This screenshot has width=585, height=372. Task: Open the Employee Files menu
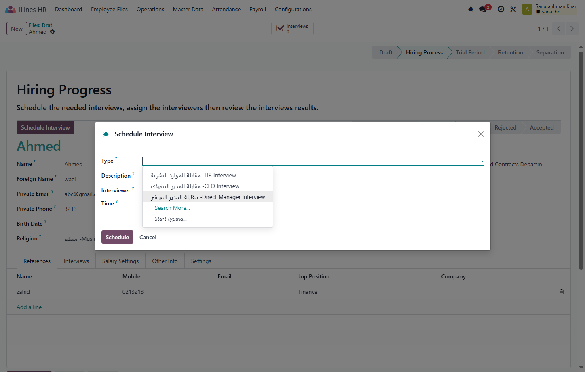(109, 9)
